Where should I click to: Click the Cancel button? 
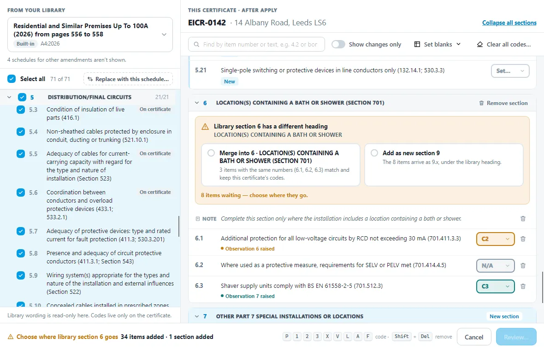coord(474,337)
